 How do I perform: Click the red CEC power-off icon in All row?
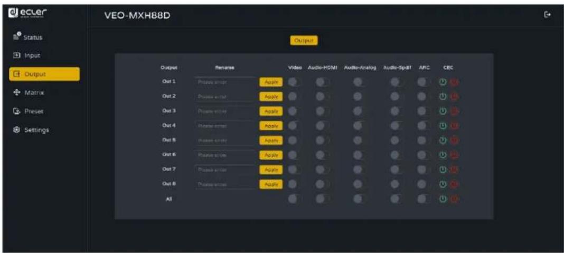tap(453, 198)
